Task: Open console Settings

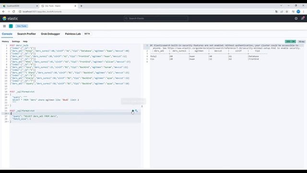Action: (16, 42)
